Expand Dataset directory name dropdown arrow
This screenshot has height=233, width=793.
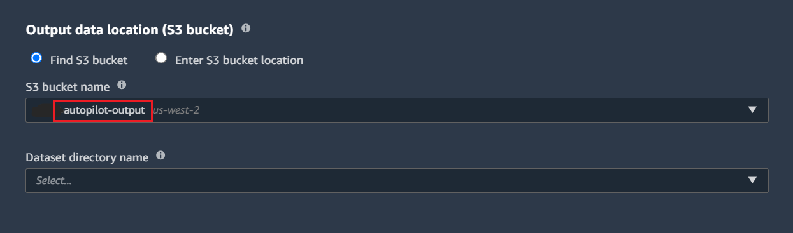coord(752,180)
